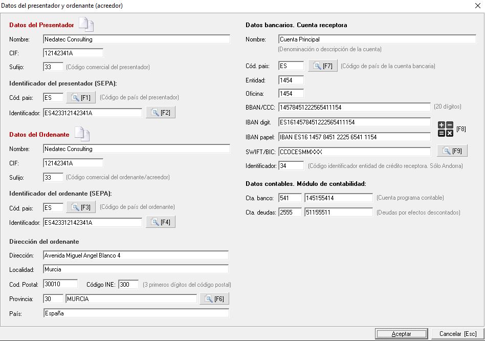Image resolution: width=485 pixels, height=341 pixels.
Task: Open the presenter country code search [F1]
Action: click(81, 97)
